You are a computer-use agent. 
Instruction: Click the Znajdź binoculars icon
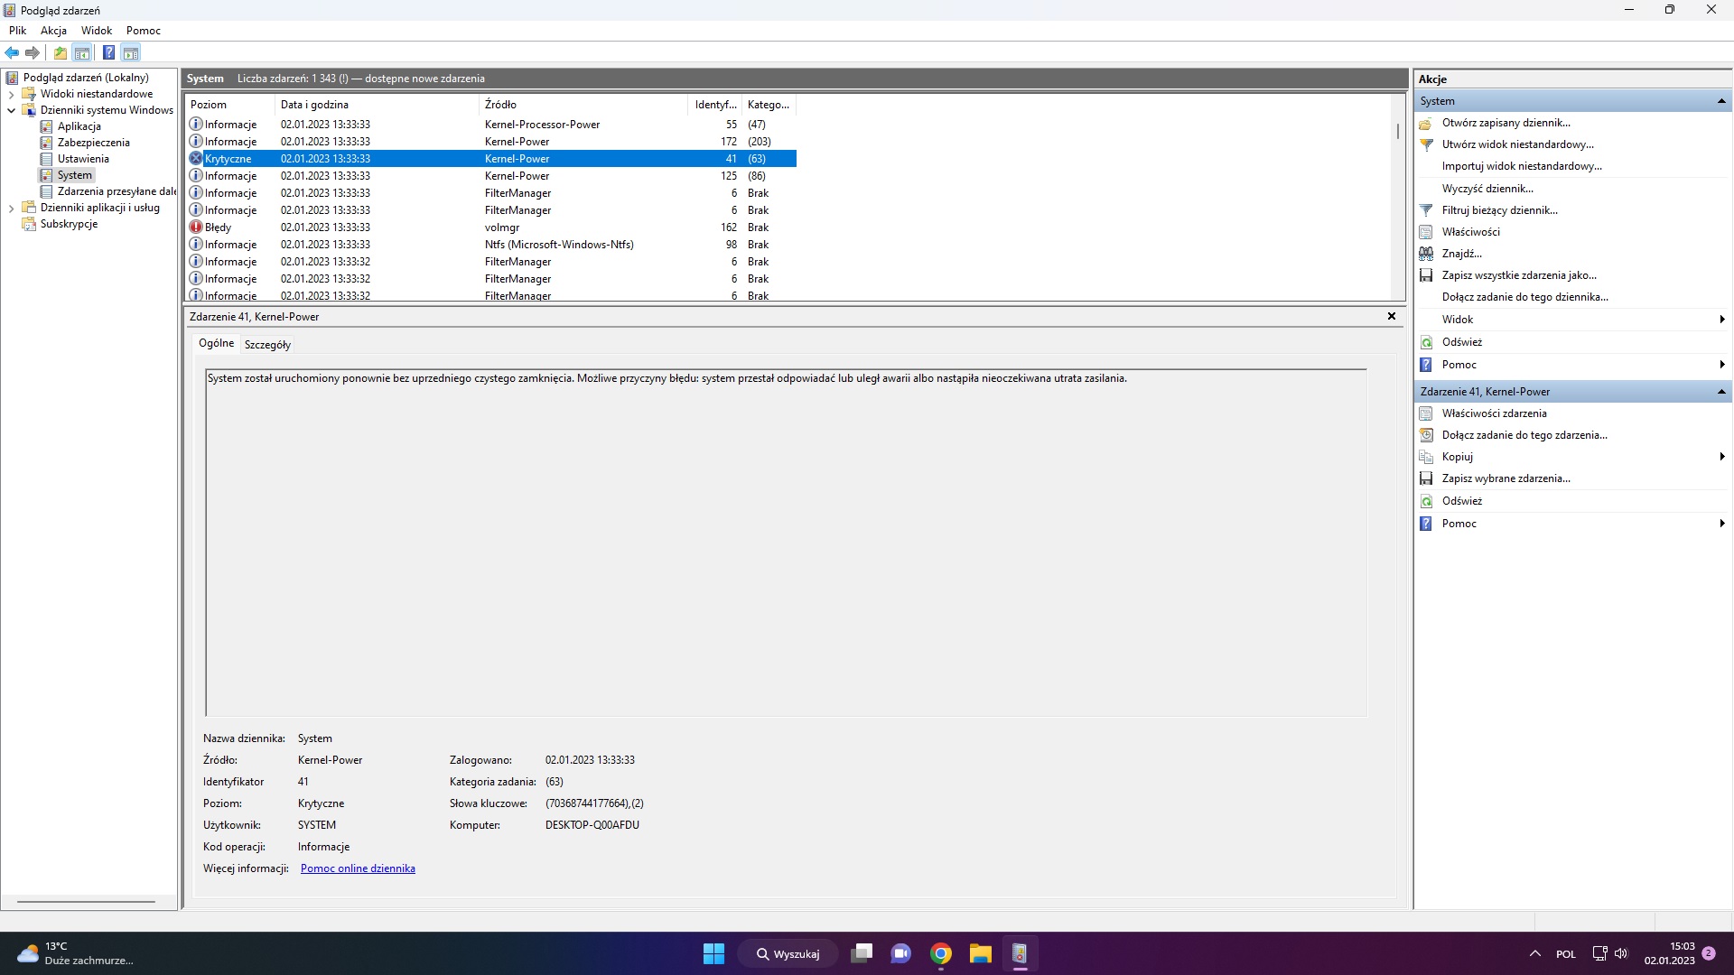[x=1427, y=254]
